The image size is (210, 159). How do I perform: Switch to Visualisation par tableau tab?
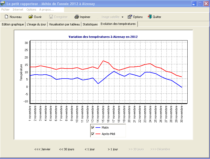[x=64, y=24]
